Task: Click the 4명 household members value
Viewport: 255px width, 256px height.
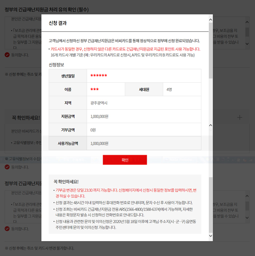Action: (169, 90)
